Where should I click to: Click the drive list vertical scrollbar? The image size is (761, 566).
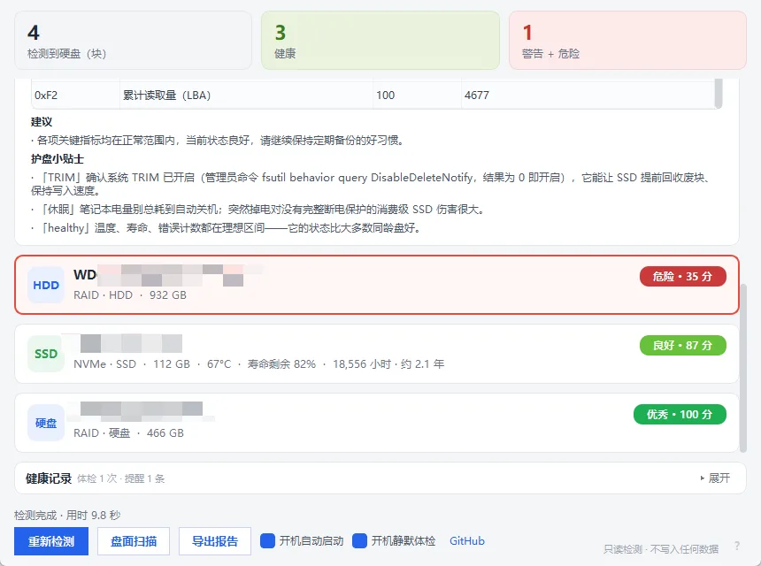coord(743,369)
